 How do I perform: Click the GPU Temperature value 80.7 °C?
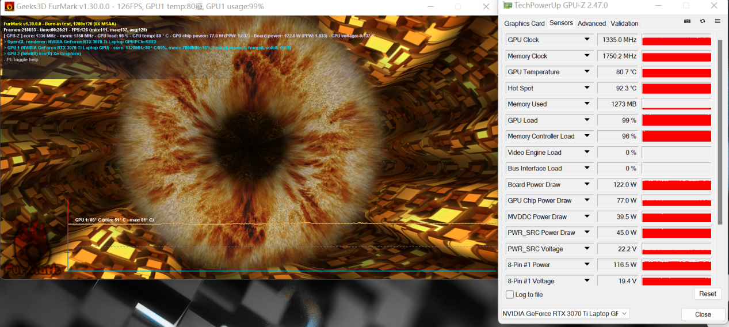(618, 72)
